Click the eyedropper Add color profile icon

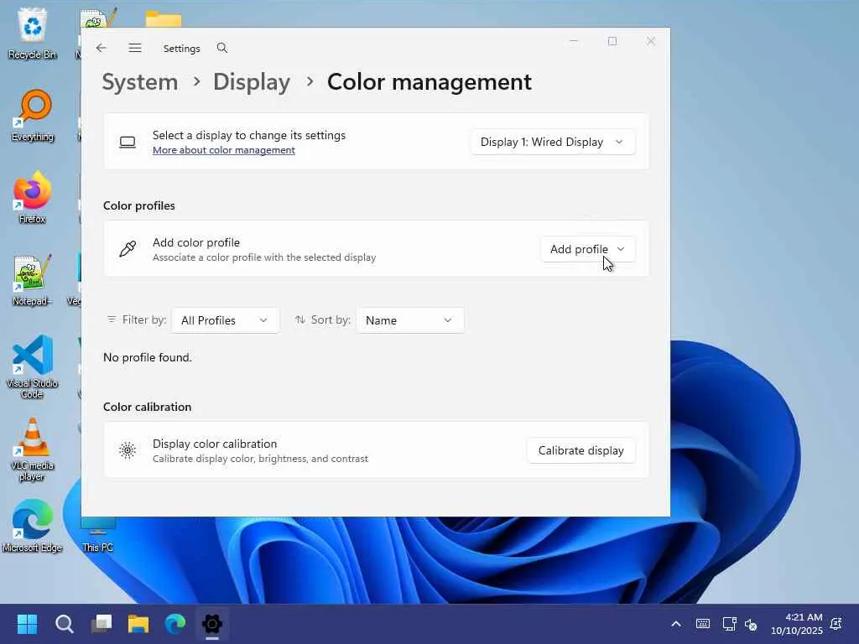click(x=128, y=249)
